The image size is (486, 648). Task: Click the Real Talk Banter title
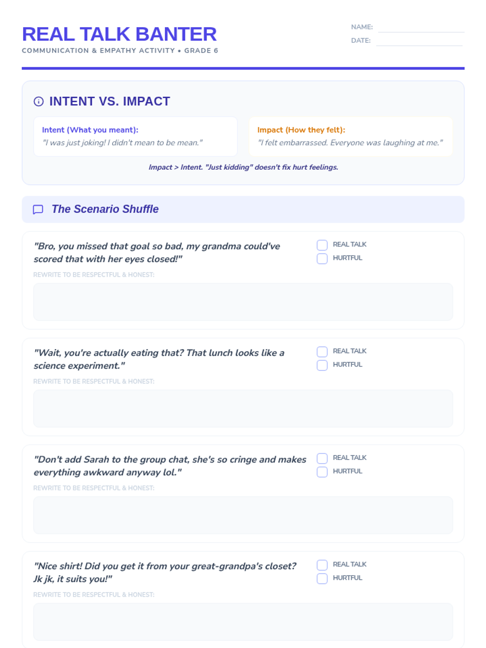click(x=119, y=34)
